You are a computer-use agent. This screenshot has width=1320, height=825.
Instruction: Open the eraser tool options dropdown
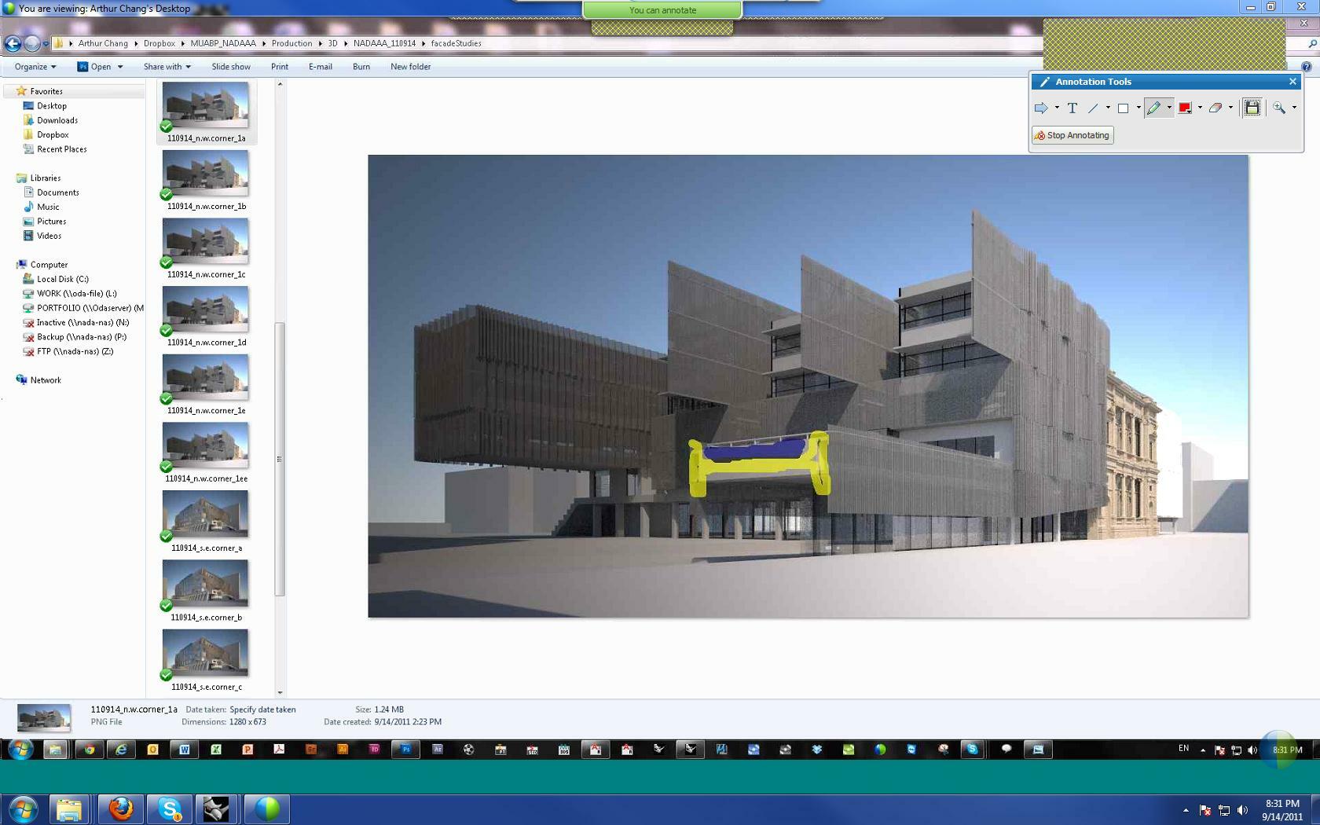coord(1230,108)
